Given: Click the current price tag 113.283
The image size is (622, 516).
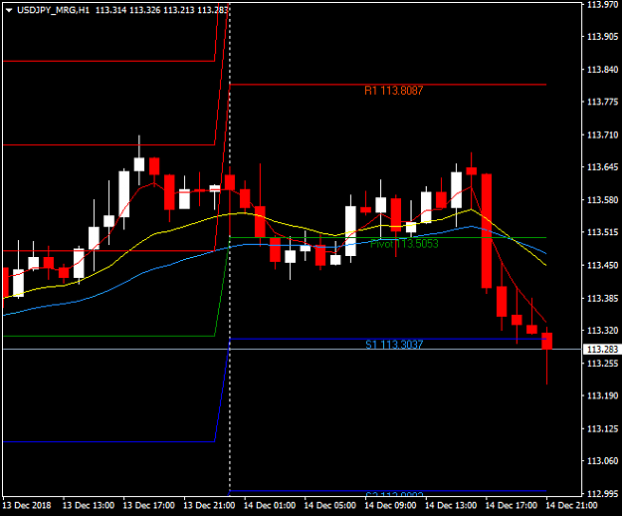Looking at the screenshot, I should 602,350.
